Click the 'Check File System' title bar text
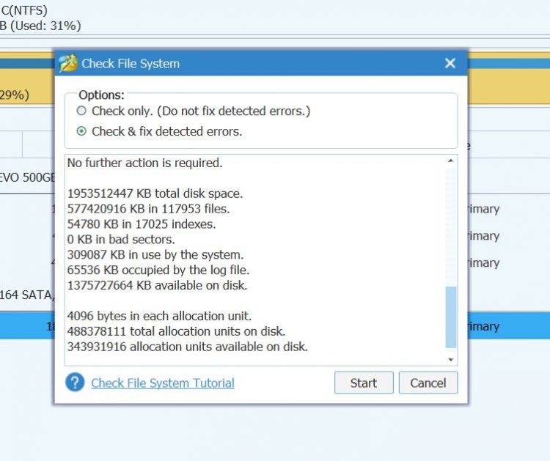This screenshot has height=461, width=550. [131, 64]
